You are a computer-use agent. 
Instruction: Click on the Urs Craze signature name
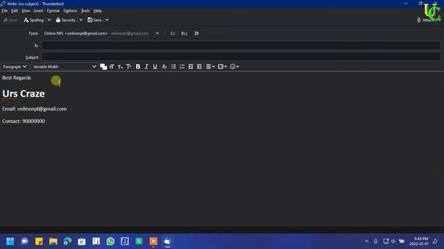pos(24,94)
